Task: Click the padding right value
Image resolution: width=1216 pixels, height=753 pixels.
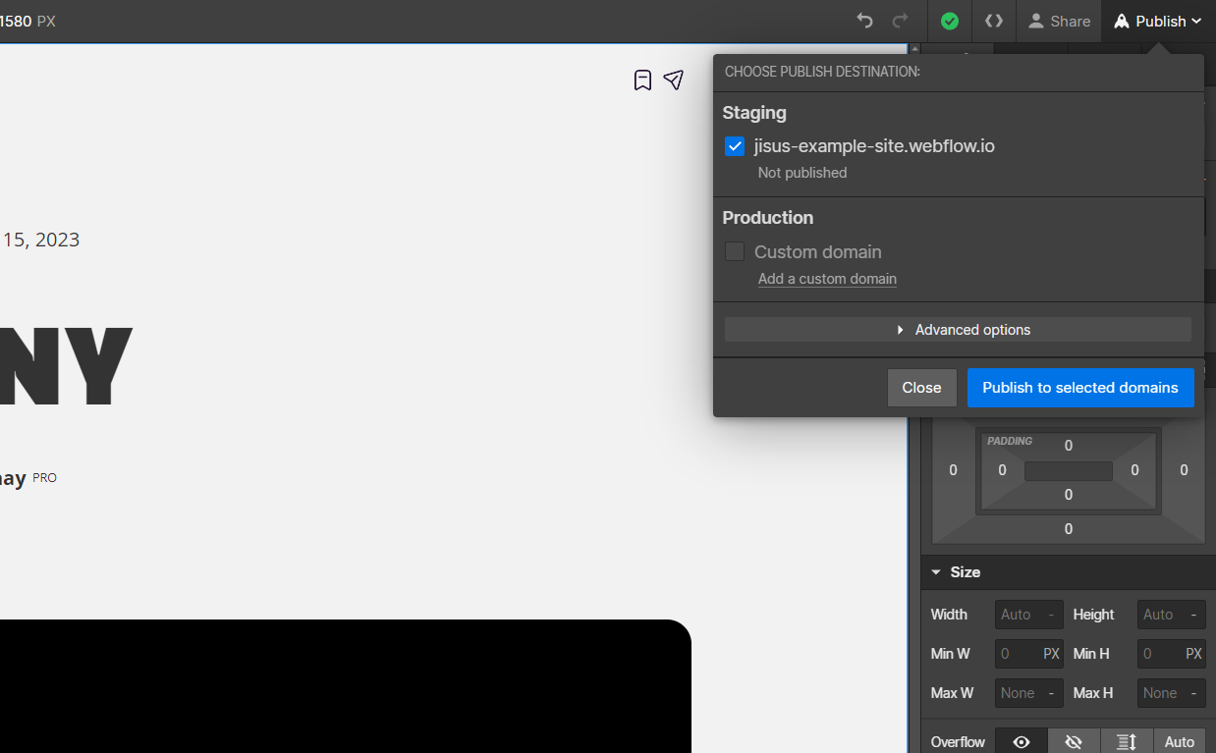Action: click(x=1134, y=470)
